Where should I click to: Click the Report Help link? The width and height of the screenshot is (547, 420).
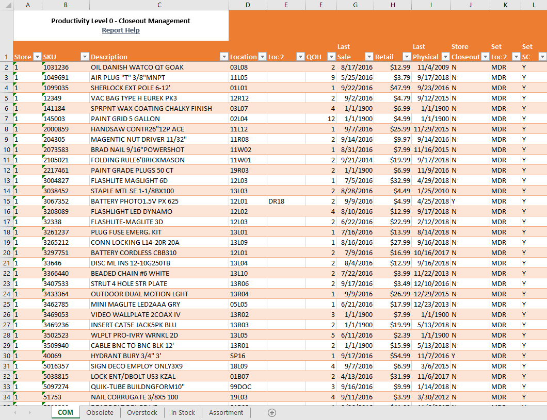click(x=121, y=30)
